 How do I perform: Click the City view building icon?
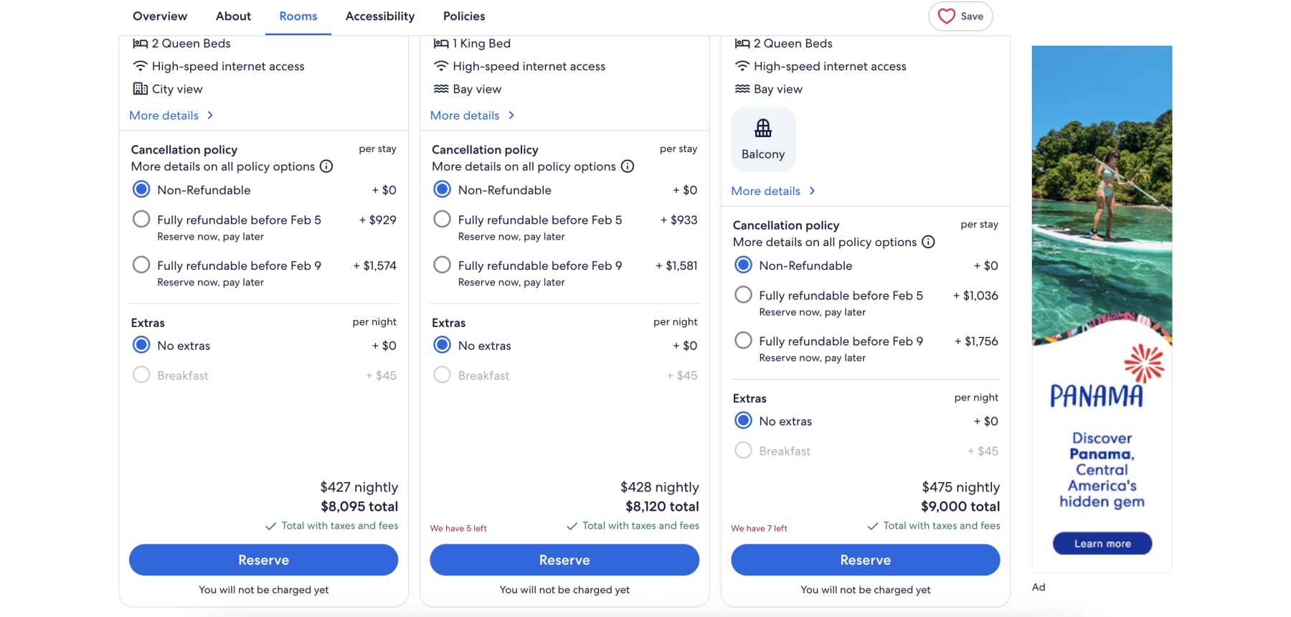click(x=139, y=89)
